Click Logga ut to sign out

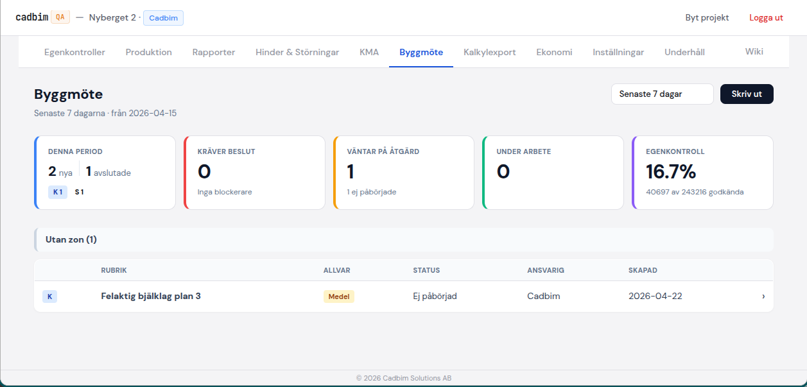click(x=766, y=17)
